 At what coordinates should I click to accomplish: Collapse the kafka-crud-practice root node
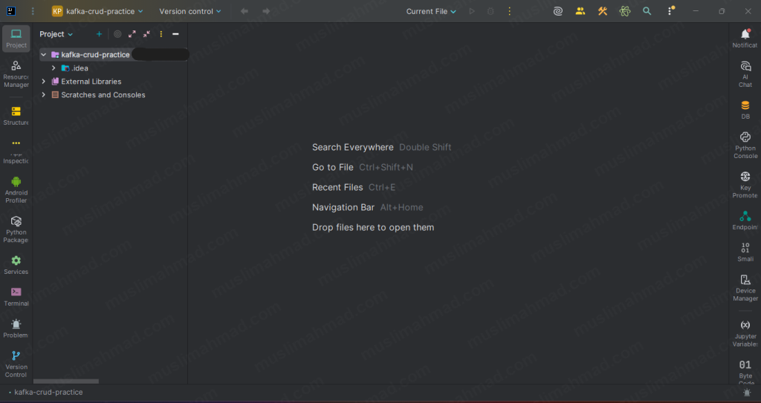pyautogui.click(x=44, y=55)
